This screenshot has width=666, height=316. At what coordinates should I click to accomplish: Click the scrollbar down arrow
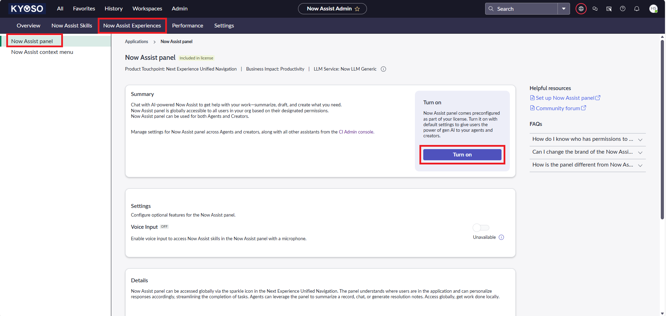663,314
